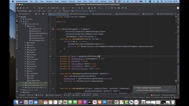Viewport: 189px width, 106px height.
Task: Open the Layout Inspector tool window
Action: pyautogui.click(x=169, y=95)
